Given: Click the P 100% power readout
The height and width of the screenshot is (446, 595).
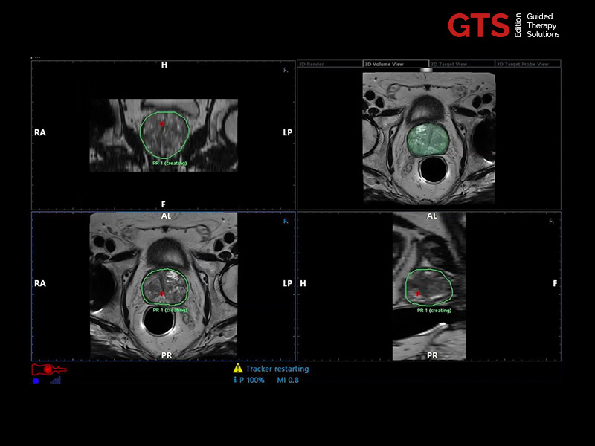Looking at the screenshot, I should (x=252, y=380).
